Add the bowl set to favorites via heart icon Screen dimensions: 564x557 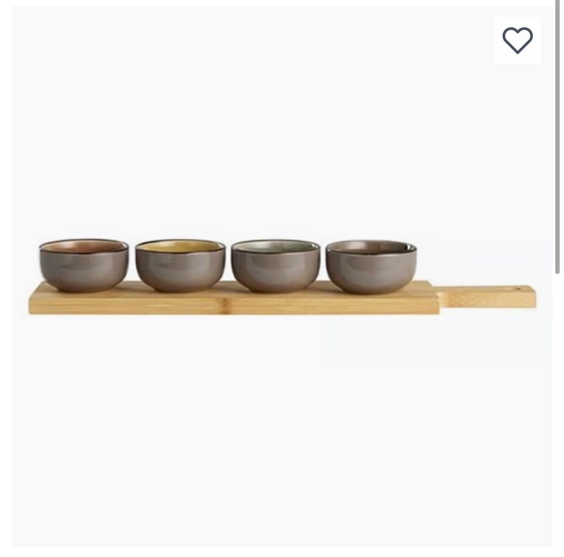[517, 41]
